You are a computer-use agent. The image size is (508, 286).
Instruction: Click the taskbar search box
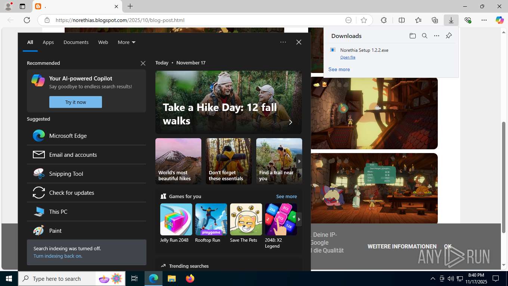[71, 279]
